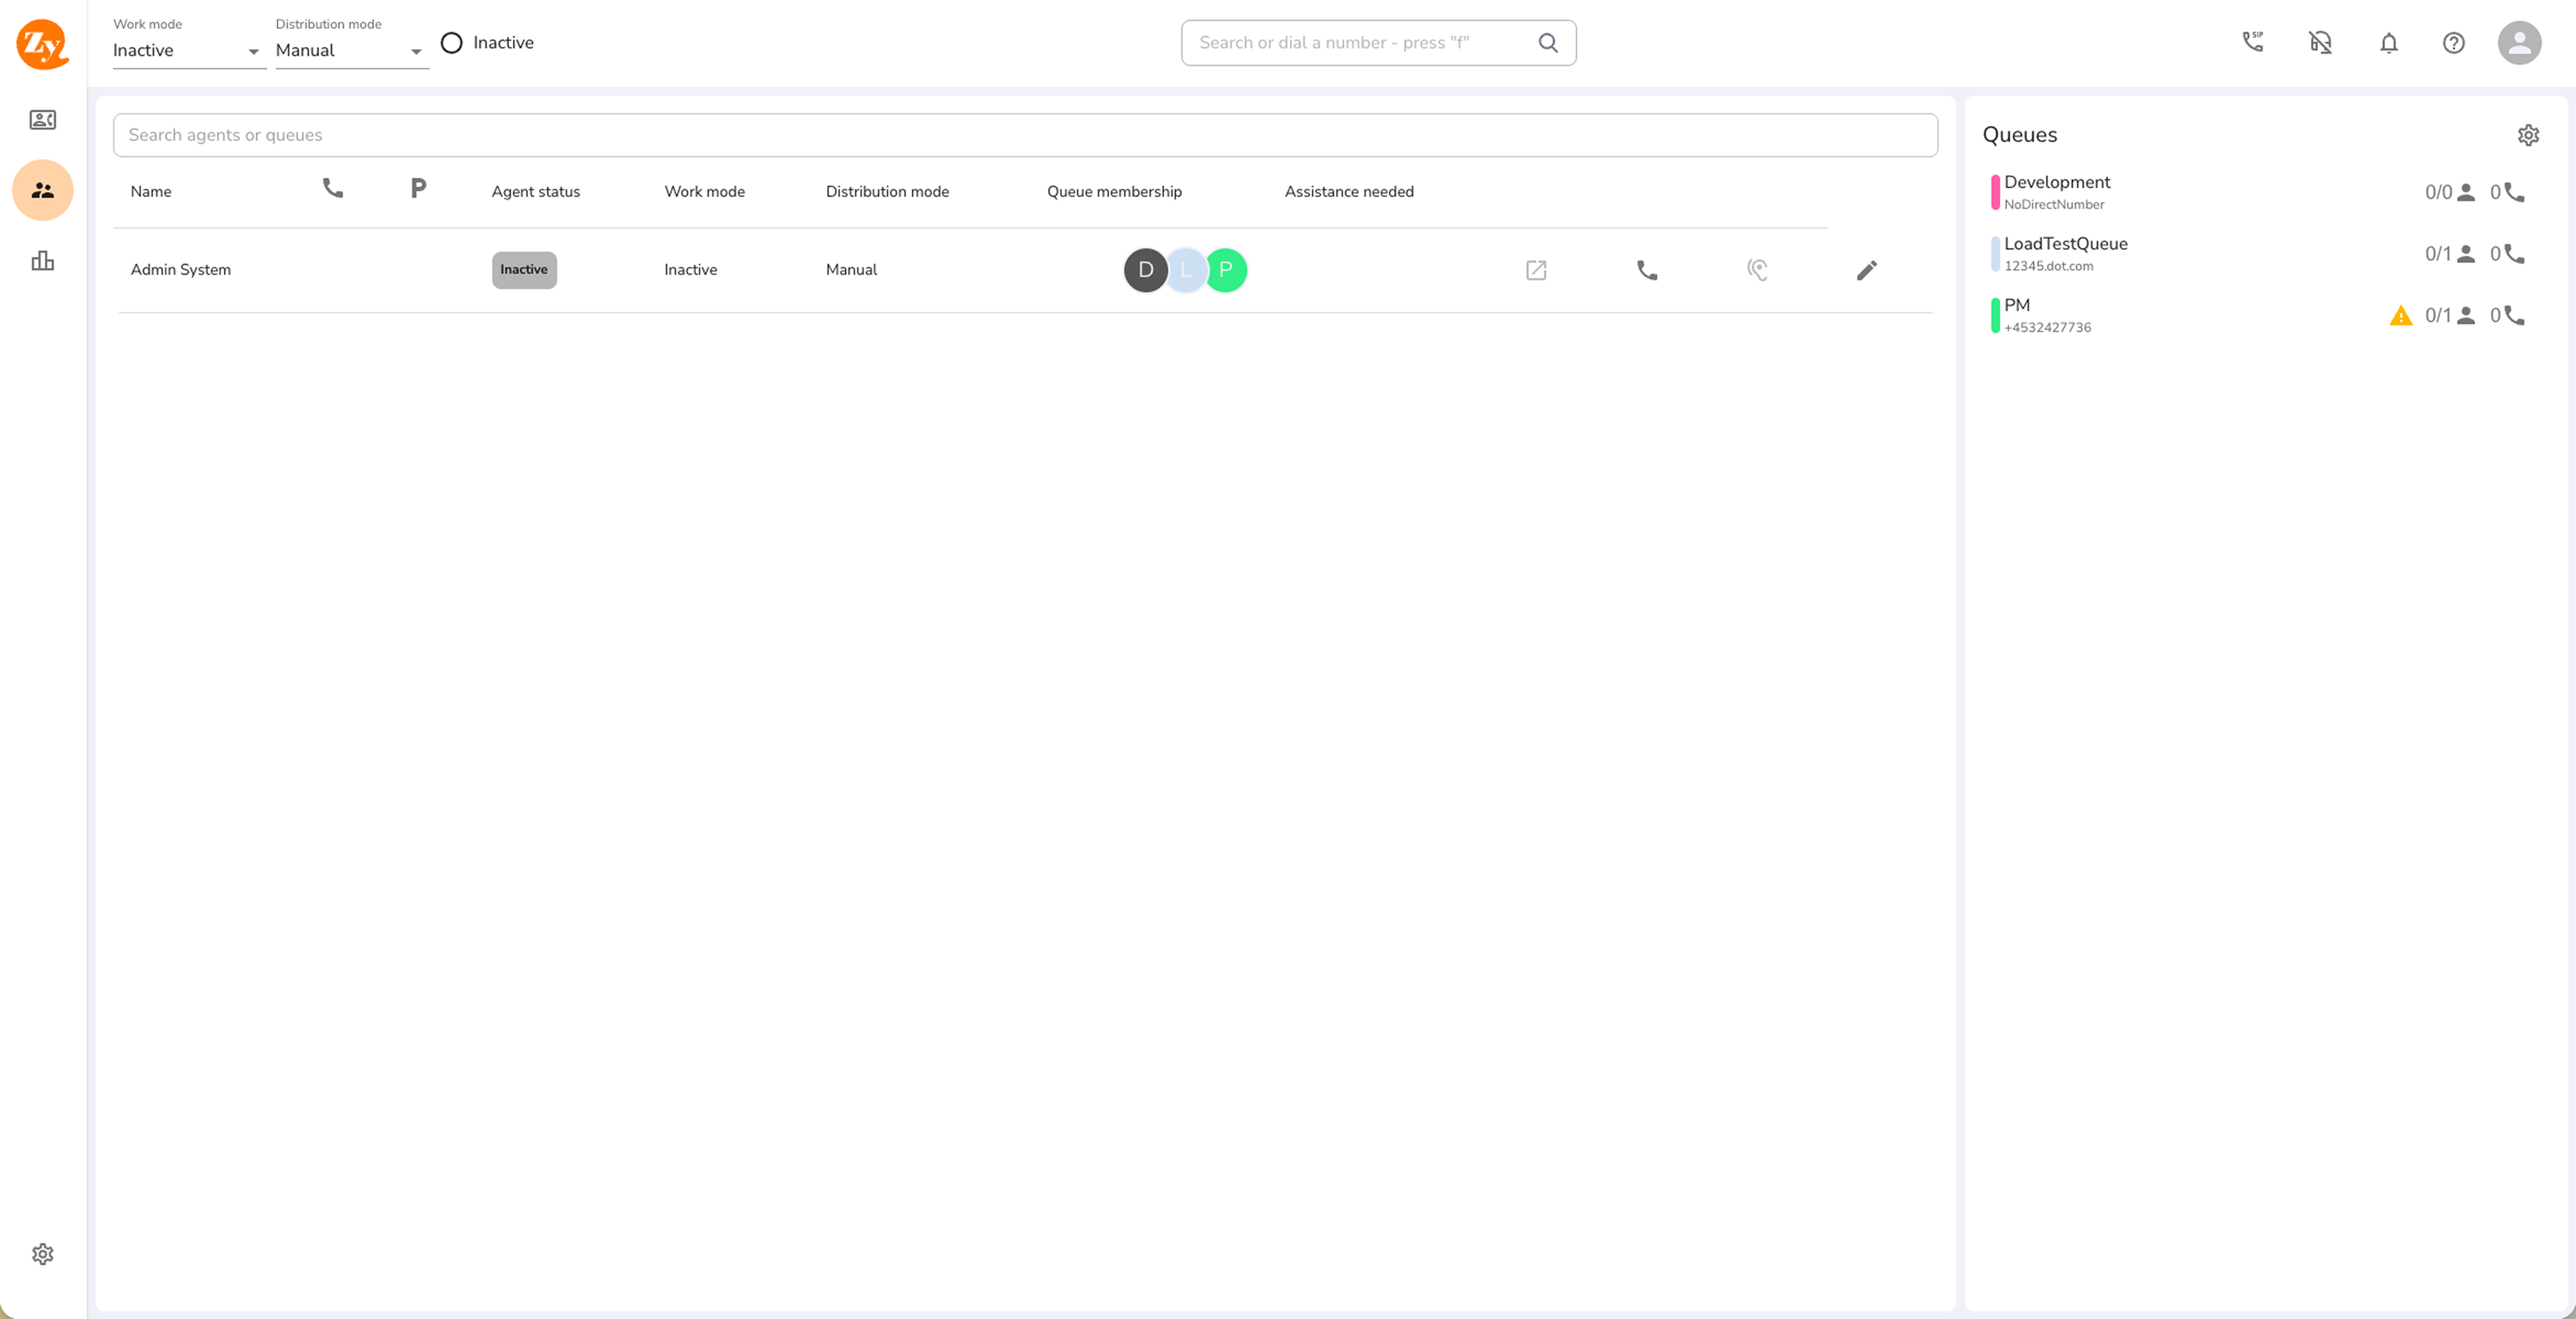
Task: Toggle the Inactive status radio circle
Action: point(451,43)
